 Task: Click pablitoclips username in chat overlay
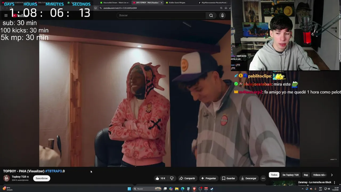tap(259, 76)
